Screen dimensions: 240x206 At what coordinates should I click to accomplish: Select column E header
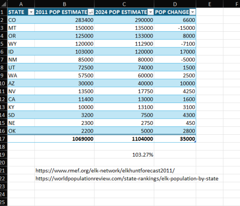[x=210, y=4]
